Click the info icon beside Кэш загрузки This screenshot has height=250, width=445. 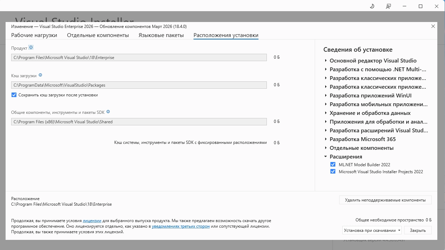tap(41, 75)
